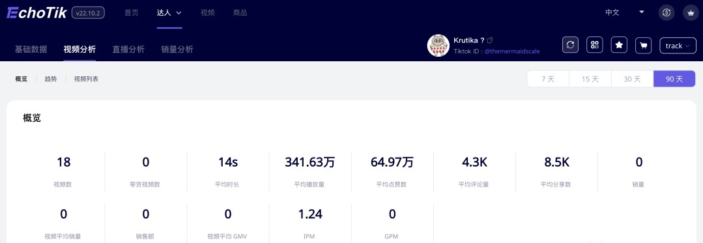Image resolution: width=703 pixels, height=243 pixels.
Task: Click the 18 video count value
Action: [x=64, y=162]
